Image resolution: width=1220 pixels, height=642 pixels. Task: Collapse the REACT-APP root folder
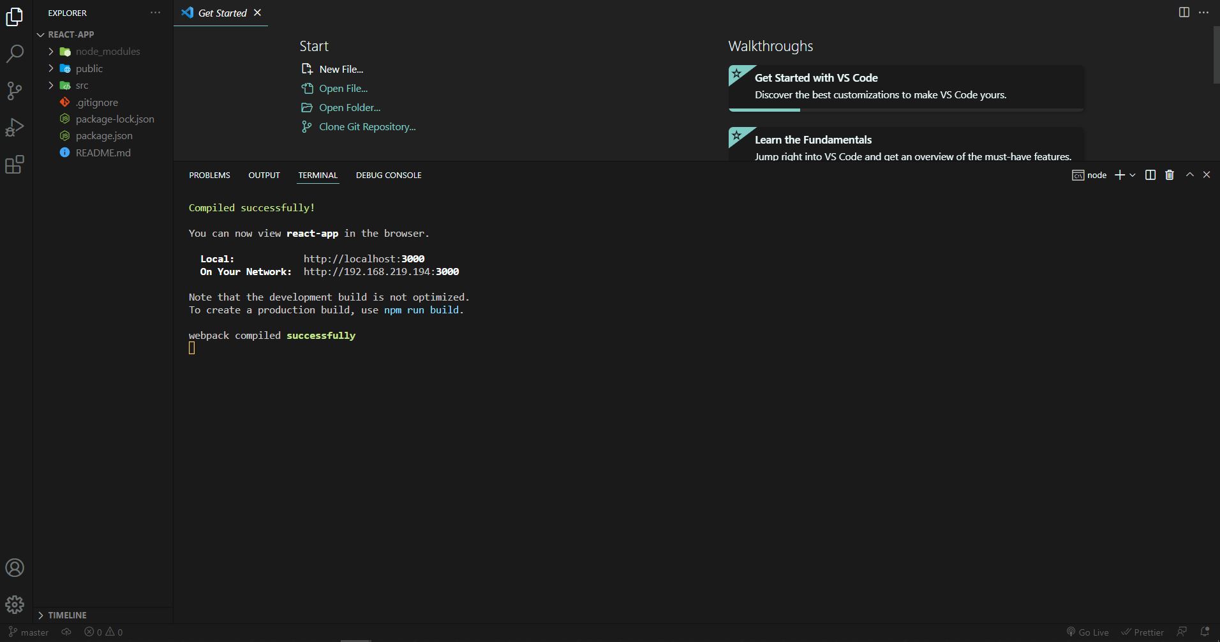(x=103, y=34)
